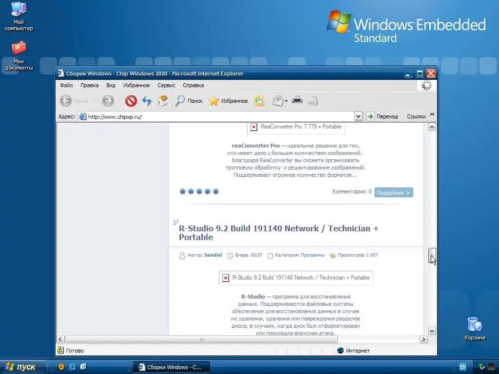The height and width of the screenshot is (374, 499).
Task: Switch the EN language indicator
Action: [x=463, y=367]
